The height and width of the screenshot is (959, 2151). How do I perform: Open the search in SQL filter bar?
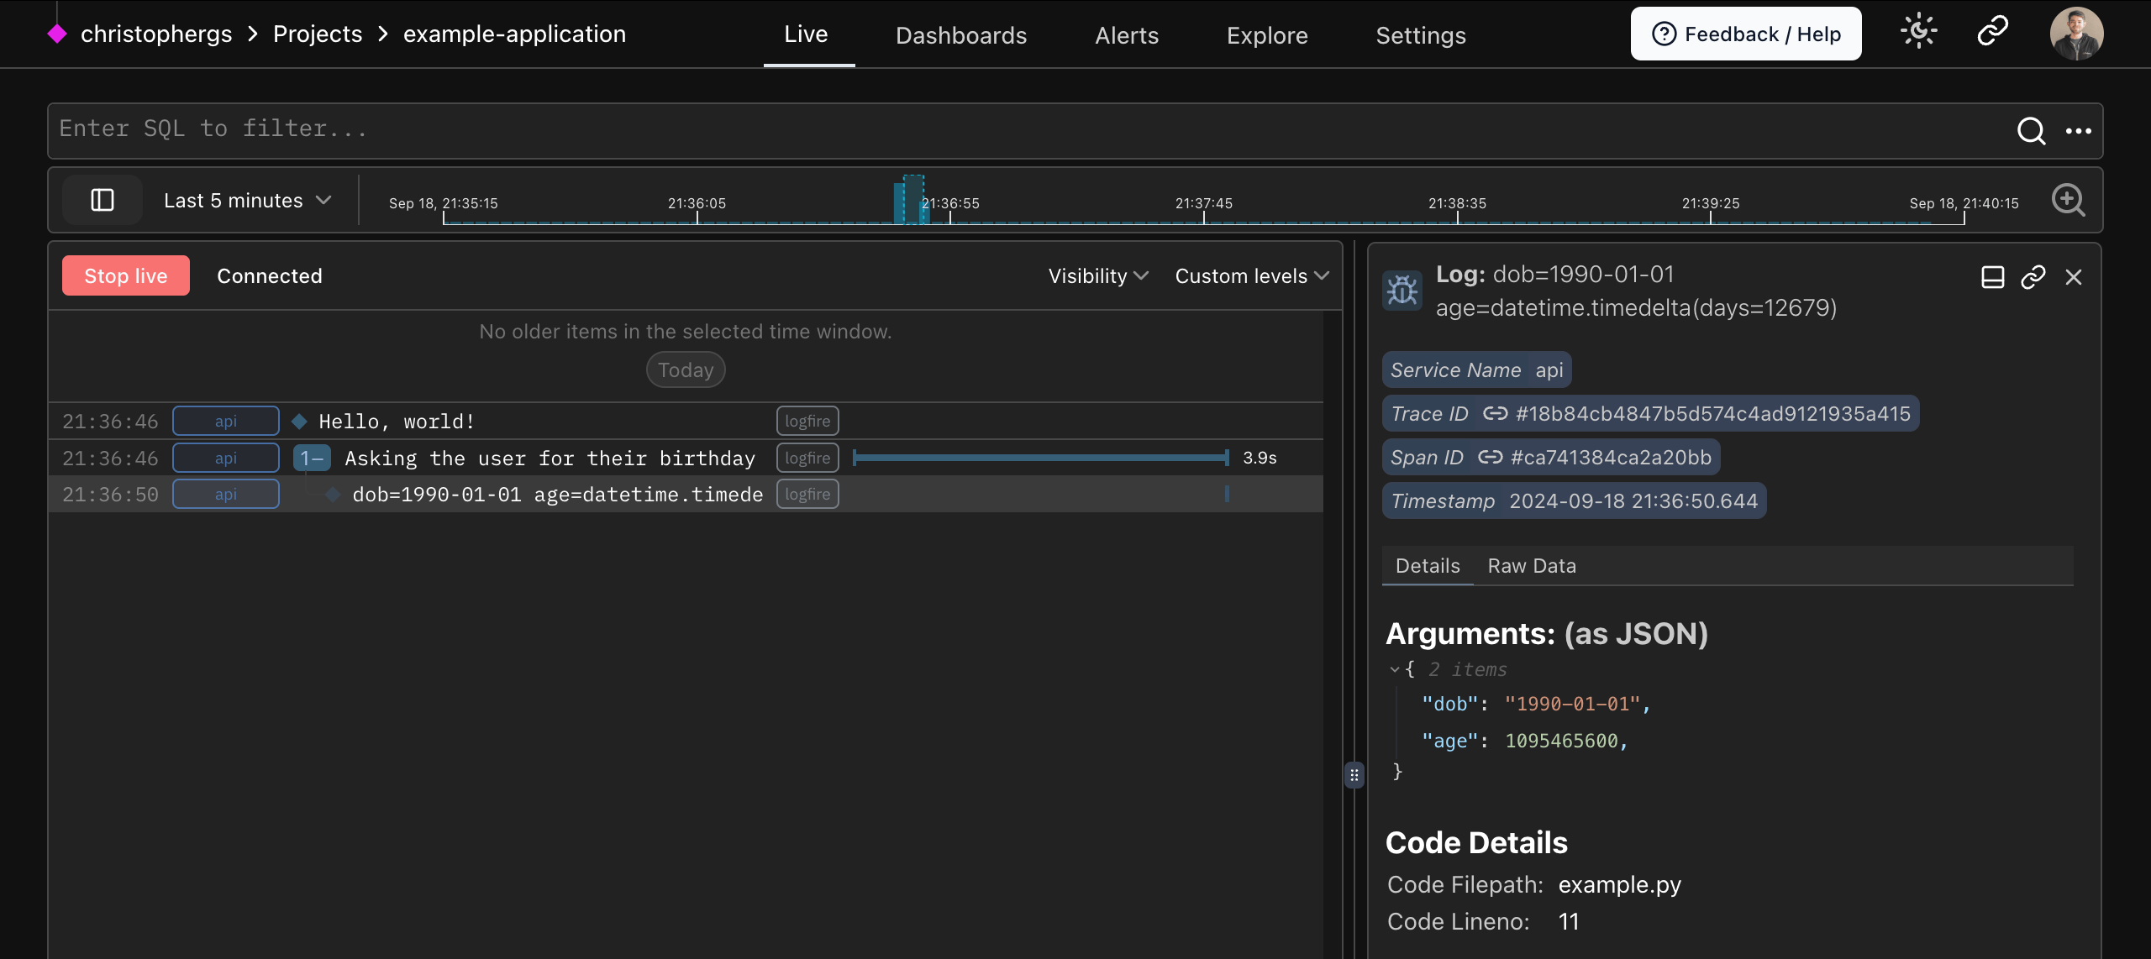click(x=2032, y=131)
